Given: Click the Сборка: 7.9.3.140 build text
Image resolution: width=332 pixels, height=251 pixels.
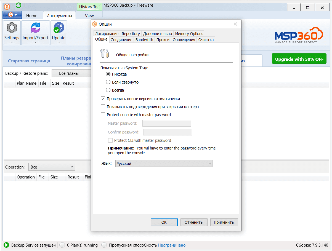Looking at the screenshot, I should (312, 245).
